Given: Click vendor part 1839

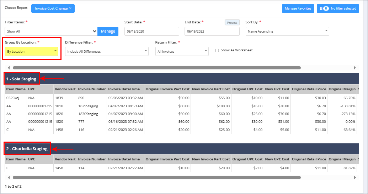Looking at the screenshot, I should (58, 98).
